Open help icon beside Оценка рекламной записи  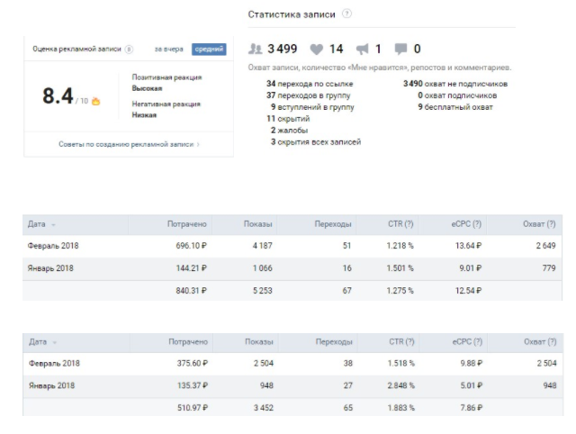tap(129, 50)
